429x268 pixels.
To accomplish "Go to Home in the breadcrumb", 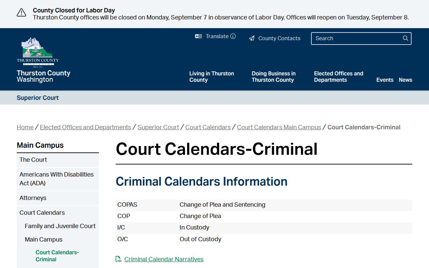I will [x=25, y=127].
